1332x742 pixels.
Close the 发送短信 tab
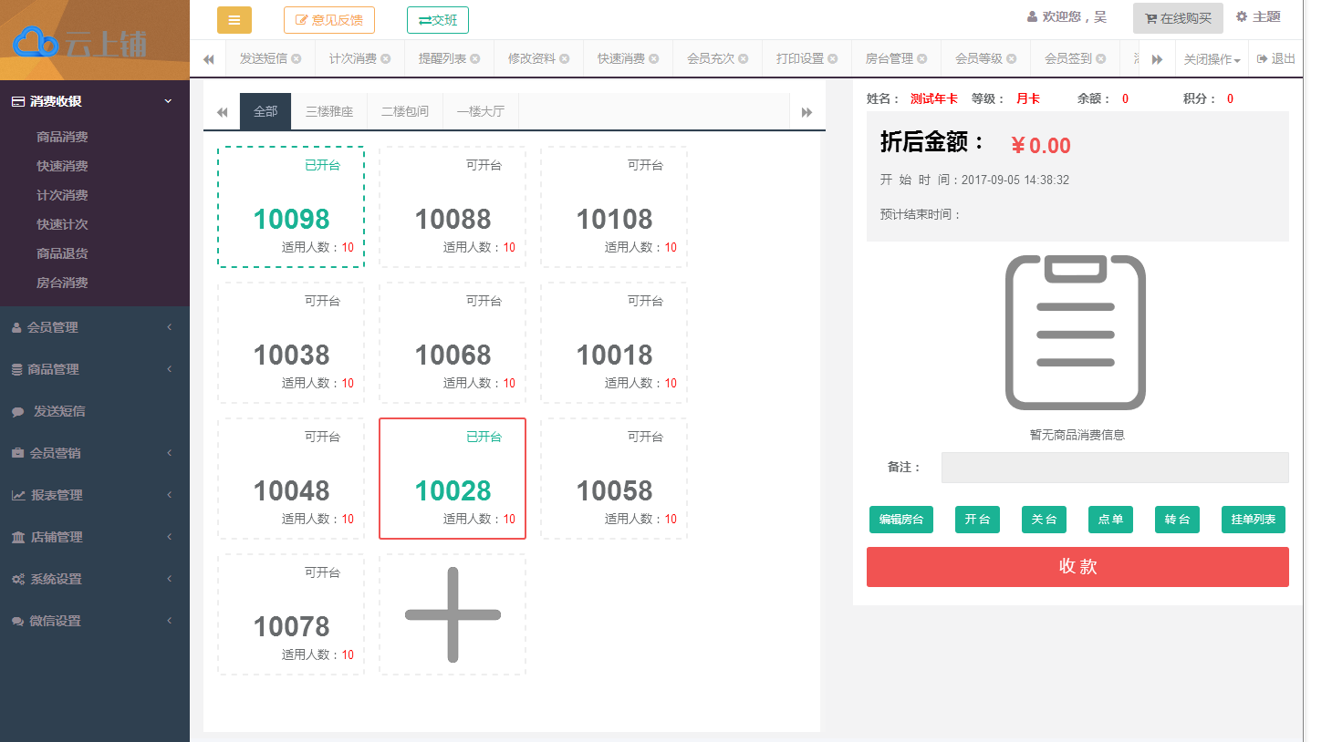pos(297,58)
